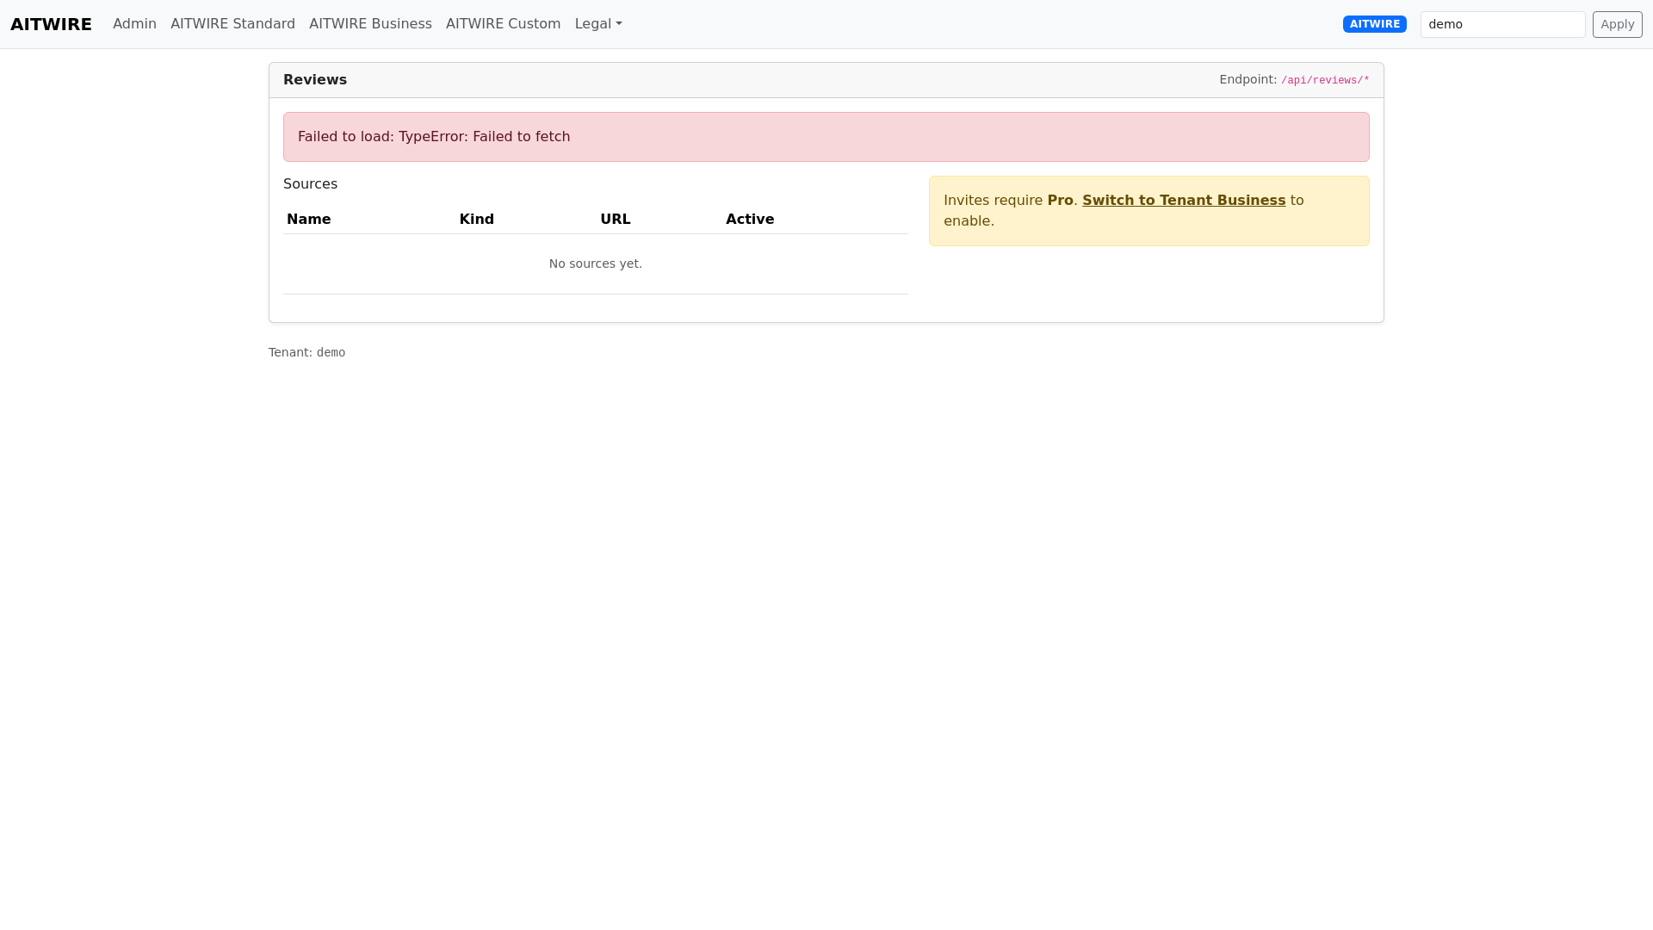Click the Tenant: demo footer text
This screenshot has height=930, width=1653.
[x=306, y=352]
